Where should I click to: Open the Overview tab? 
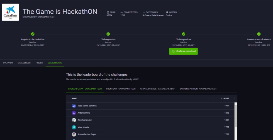[8, 63]
